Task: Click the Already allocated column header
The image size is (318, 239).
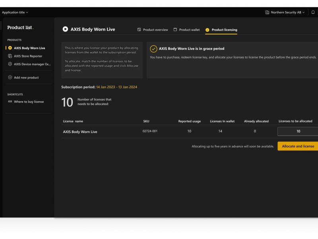Action: pos(256,121)
